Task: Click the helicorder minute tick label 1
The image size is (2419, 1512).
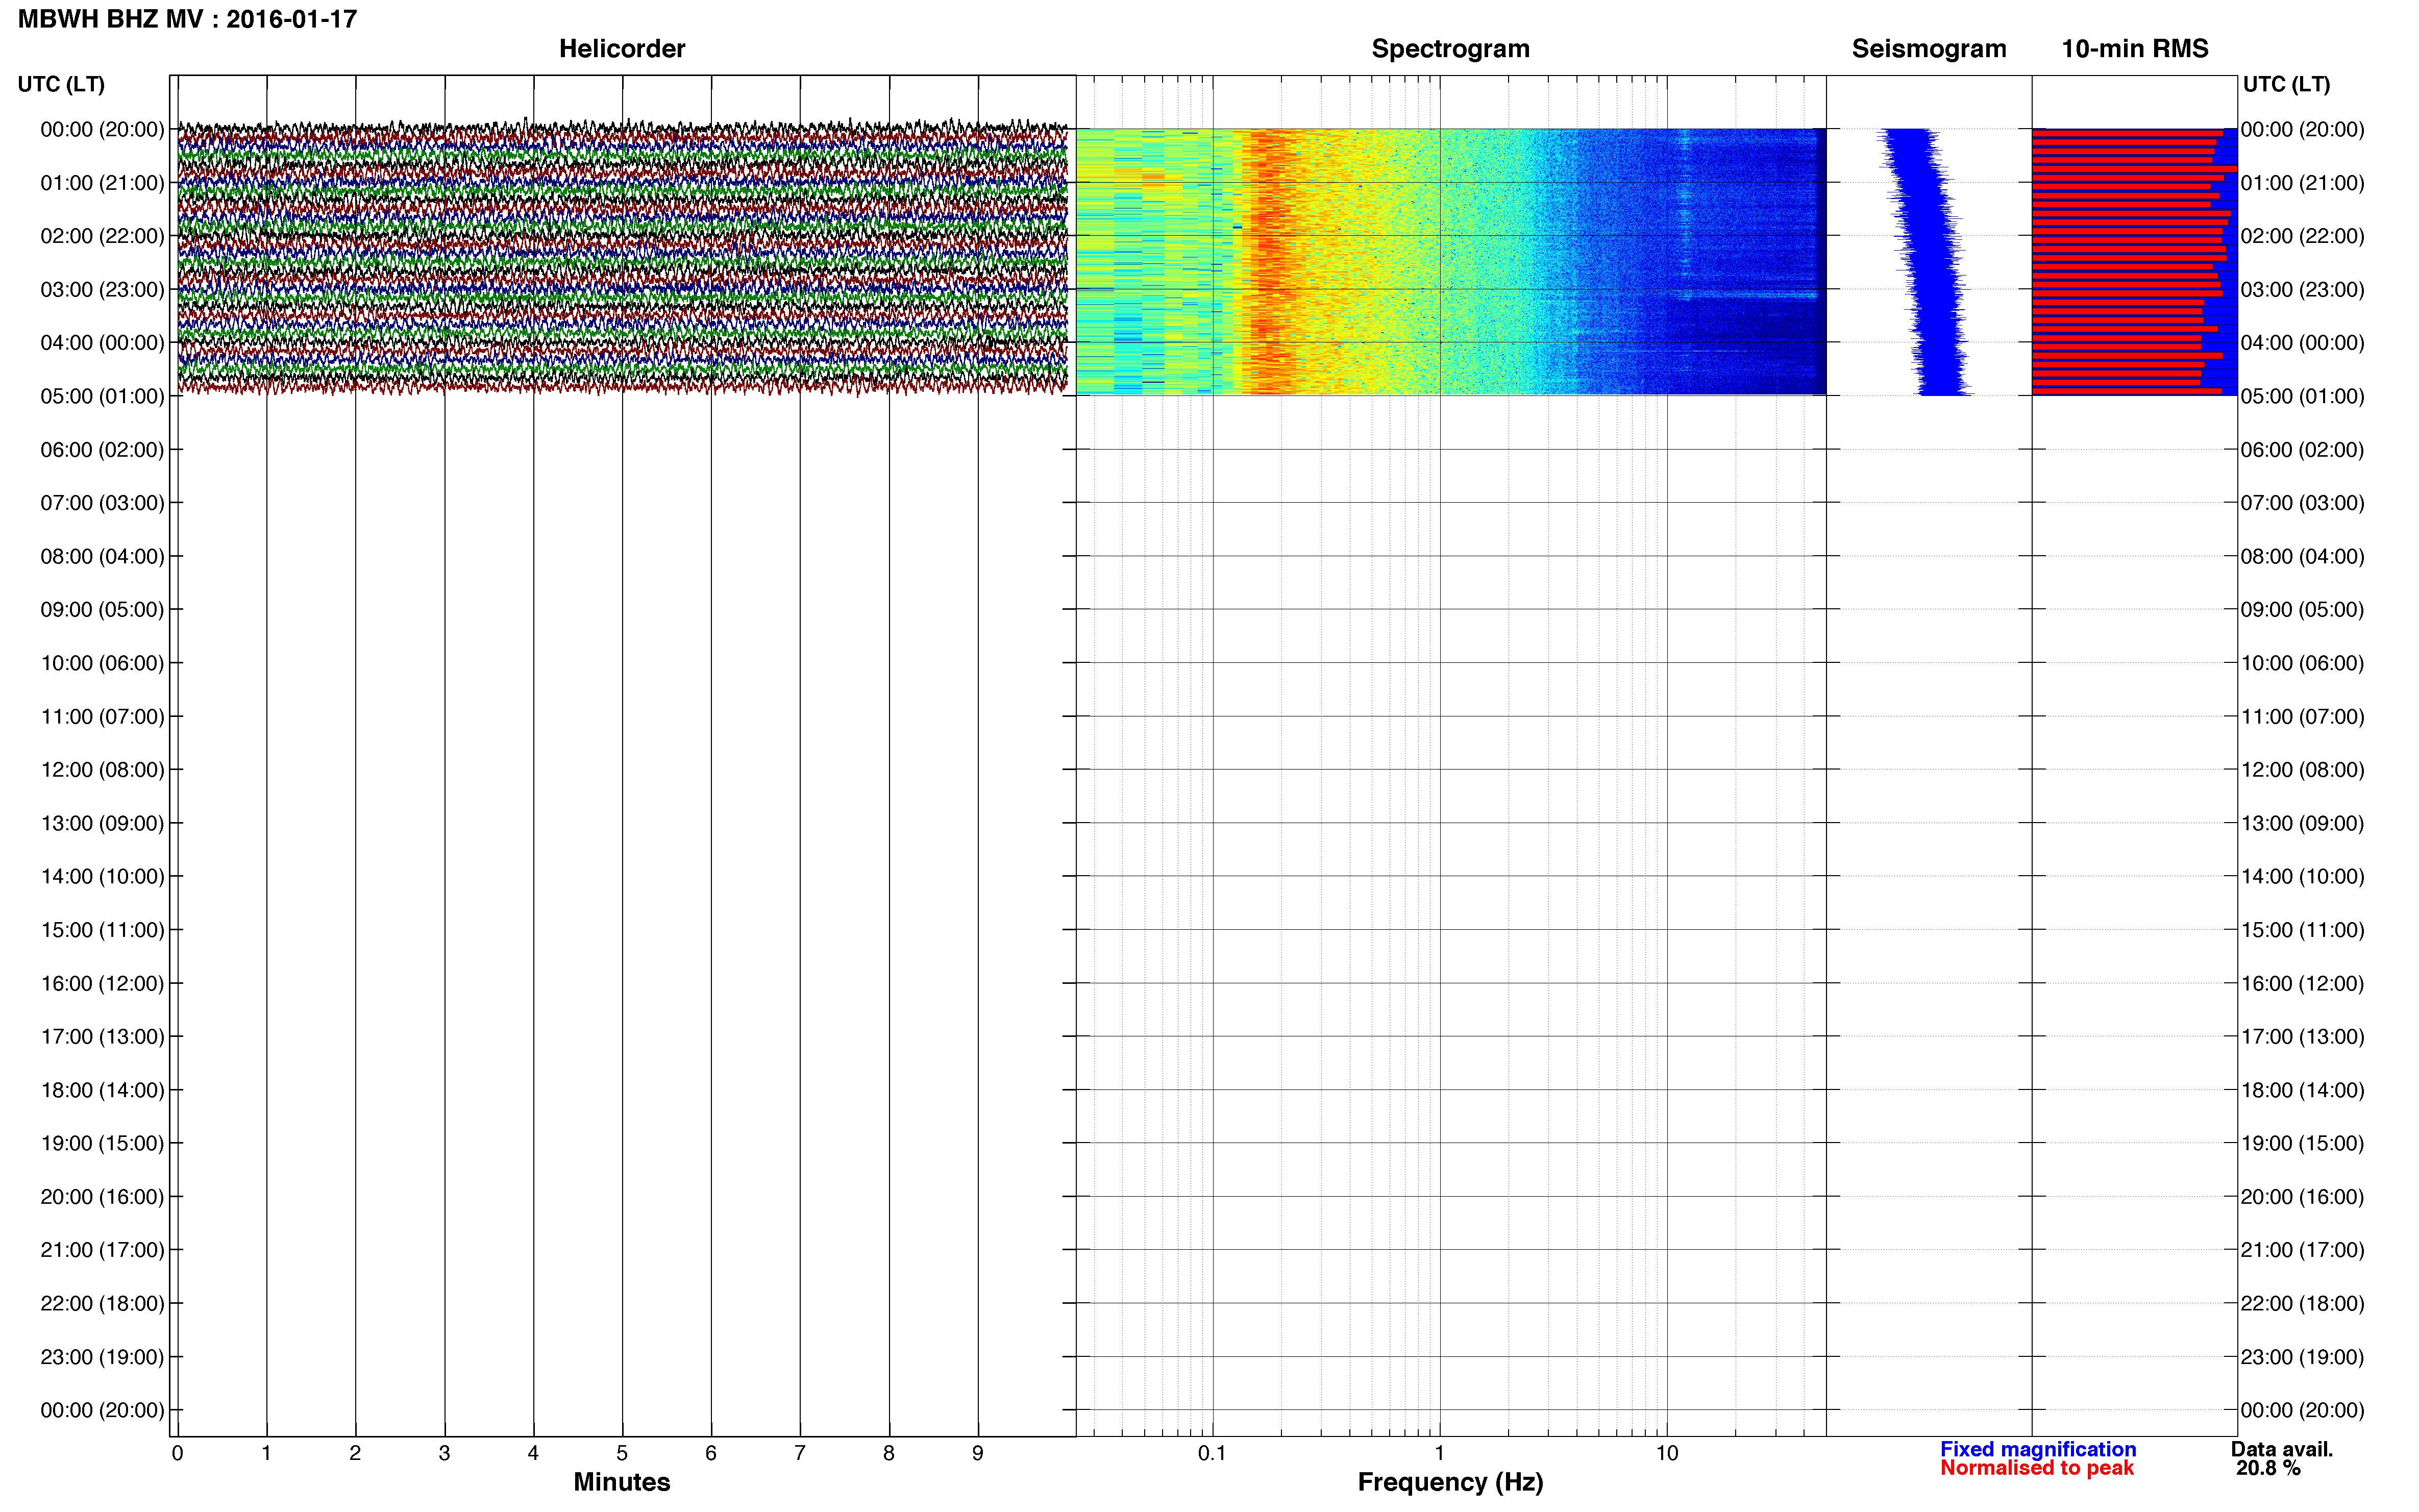Action: [x=266, y=1454]
